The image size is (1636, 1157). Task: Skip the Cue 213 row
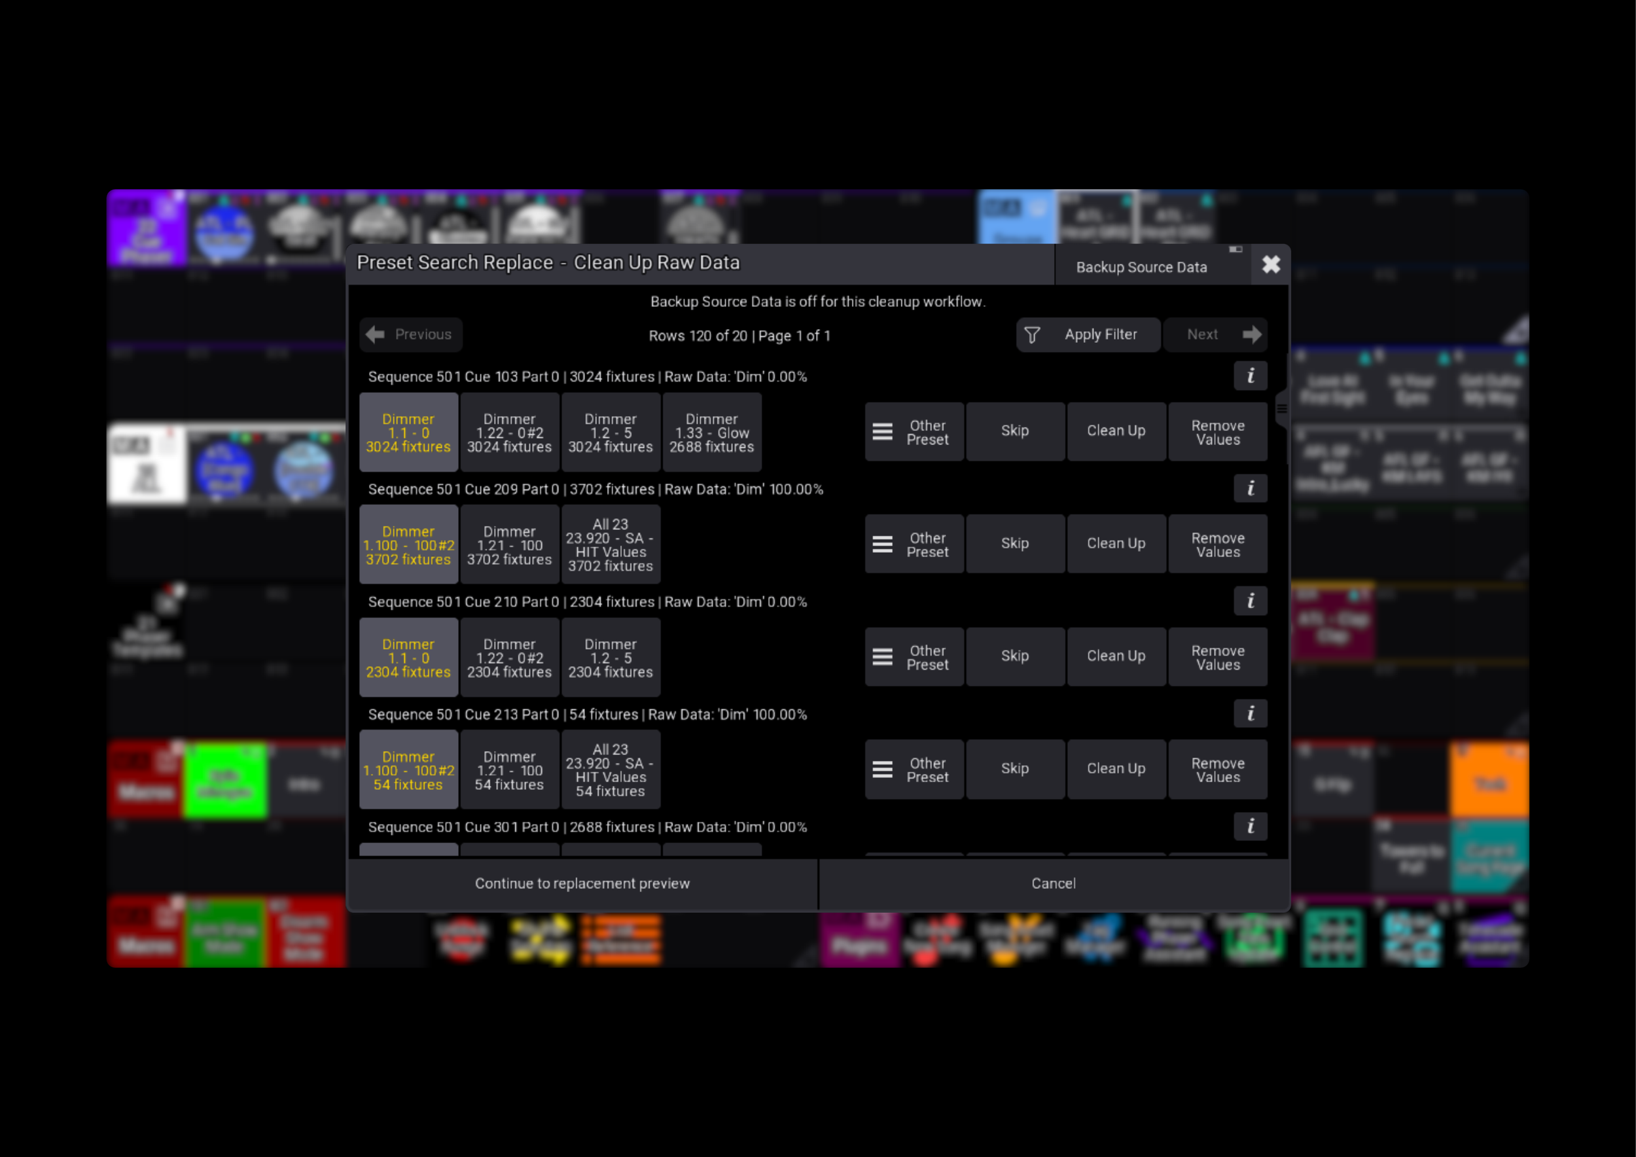point(1016,770)
